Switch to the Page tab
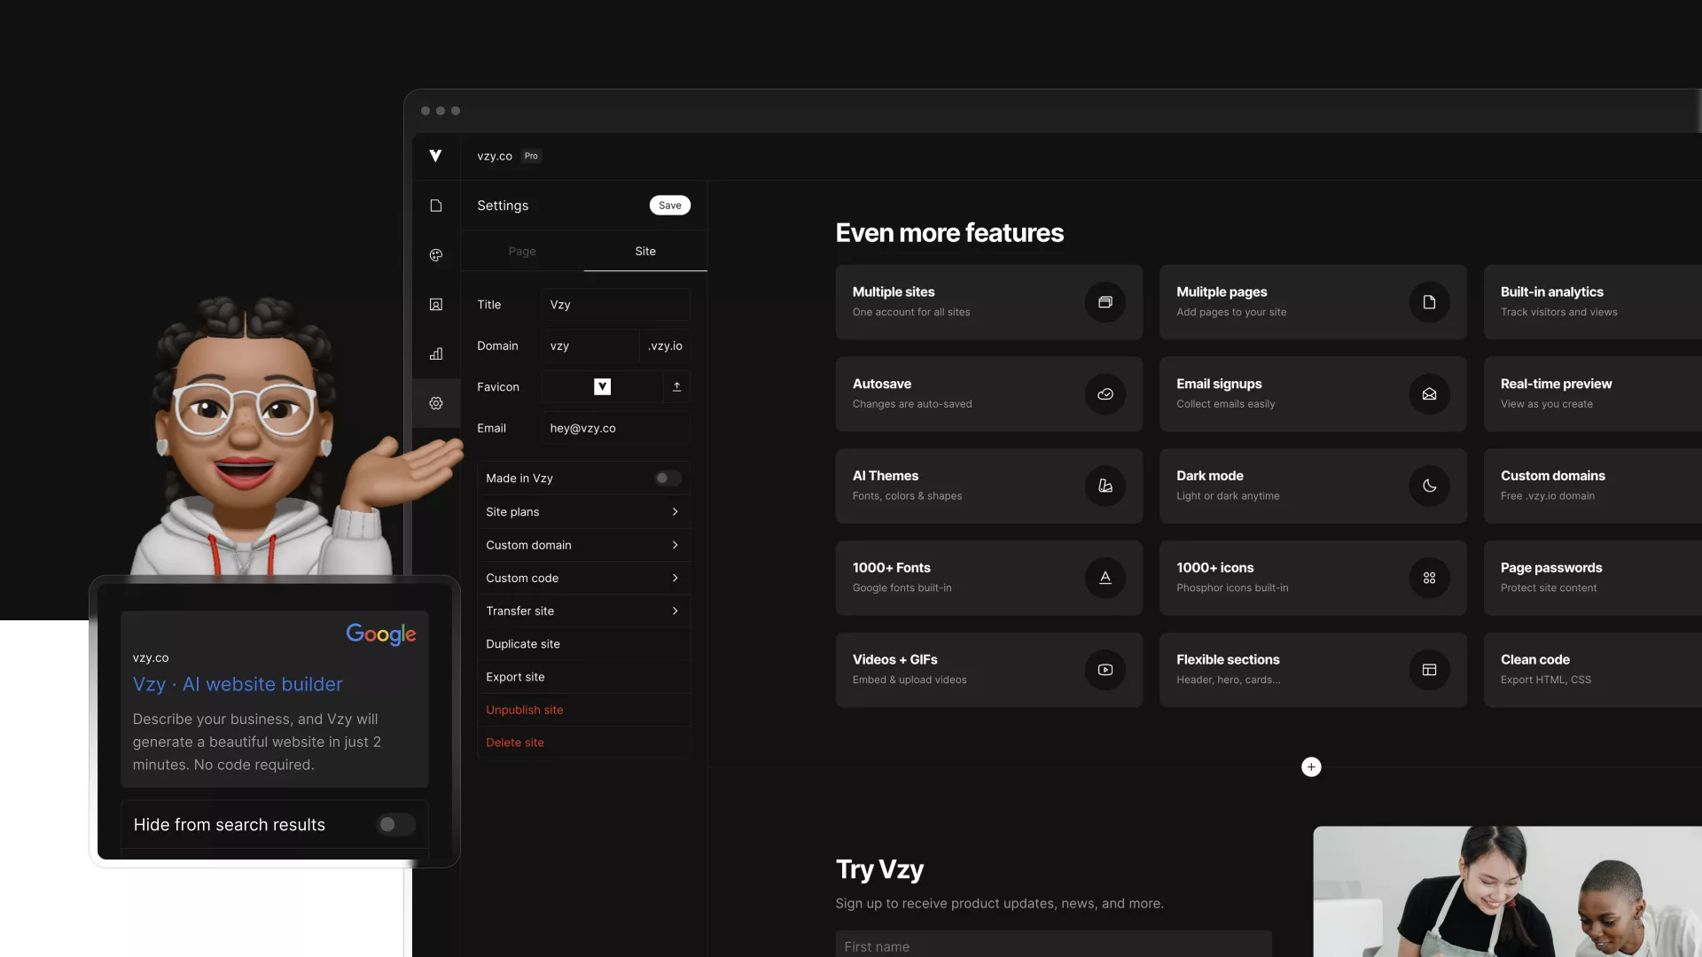Viewport: 1702px width, 957px height. pos(522,252)
